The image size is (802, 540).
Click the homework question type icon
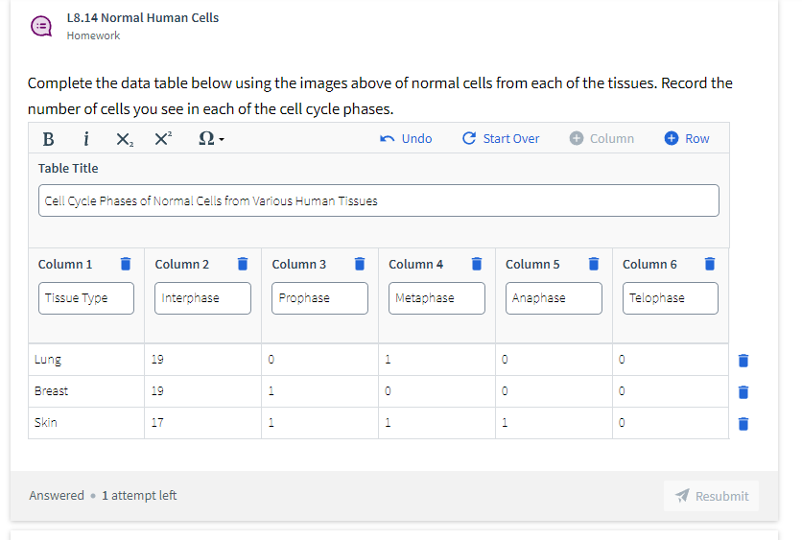[41, 26]
